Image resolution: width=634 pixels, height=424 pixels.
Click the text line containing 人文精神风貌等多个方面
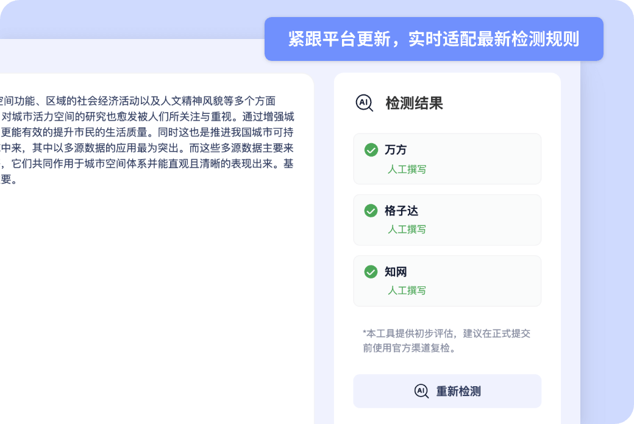138,101
